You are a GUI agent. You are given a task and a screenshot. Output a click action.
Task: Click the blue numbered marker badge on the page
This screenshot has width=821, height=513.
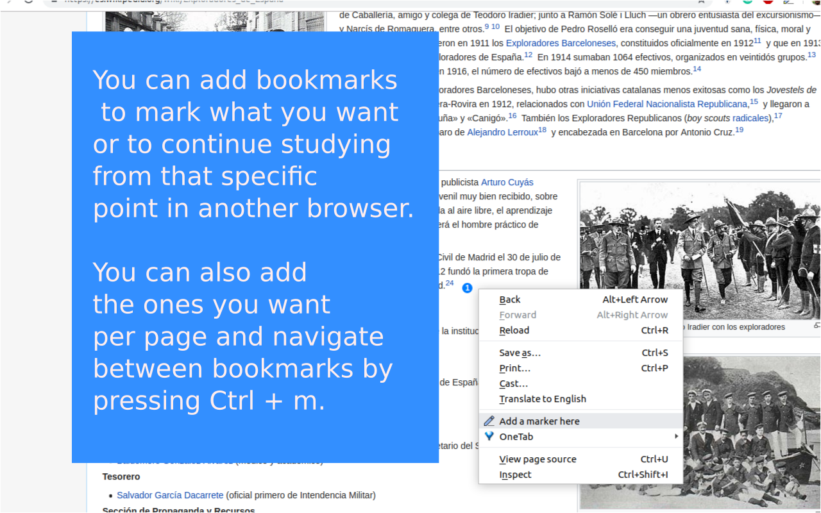466,287
